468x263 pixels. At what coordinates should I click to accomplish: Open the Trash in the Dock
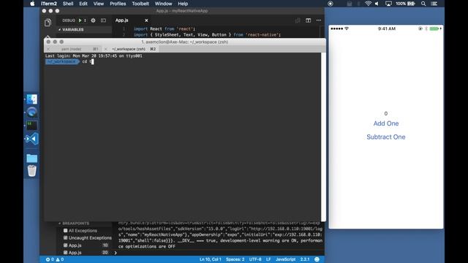pyautogui.click(x=32, y=171)
